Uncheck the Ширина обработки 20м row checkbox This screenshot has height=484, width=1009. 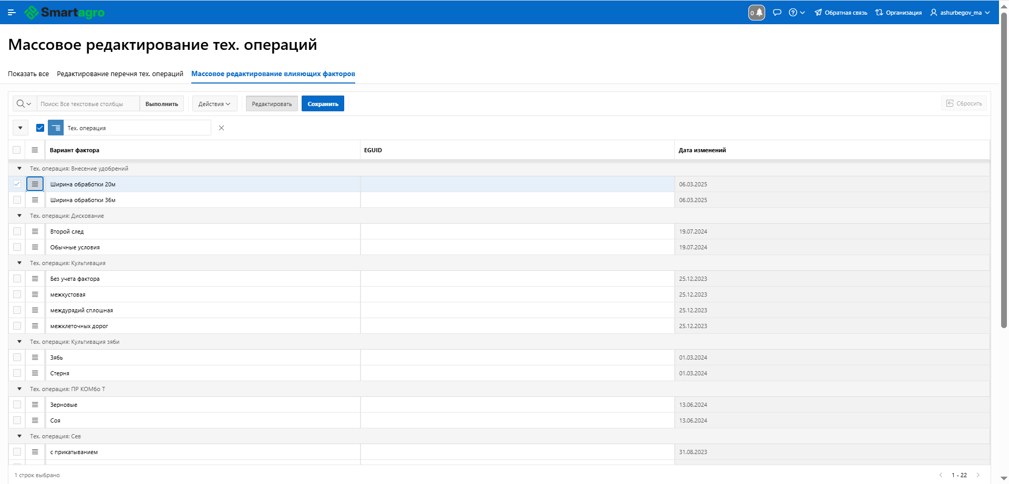(x=17, y=184)
